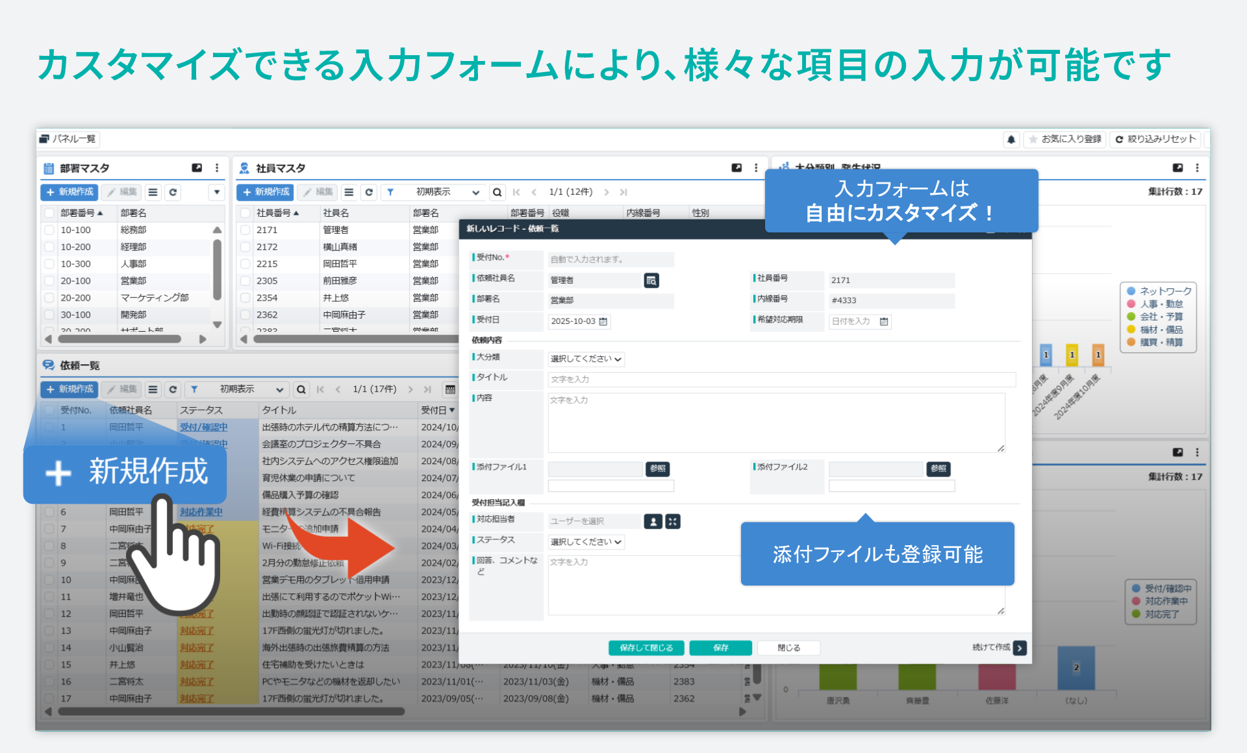1247x753 pixels.
Task: Click the 保存して閉じる button
Action: pos(646,647)
